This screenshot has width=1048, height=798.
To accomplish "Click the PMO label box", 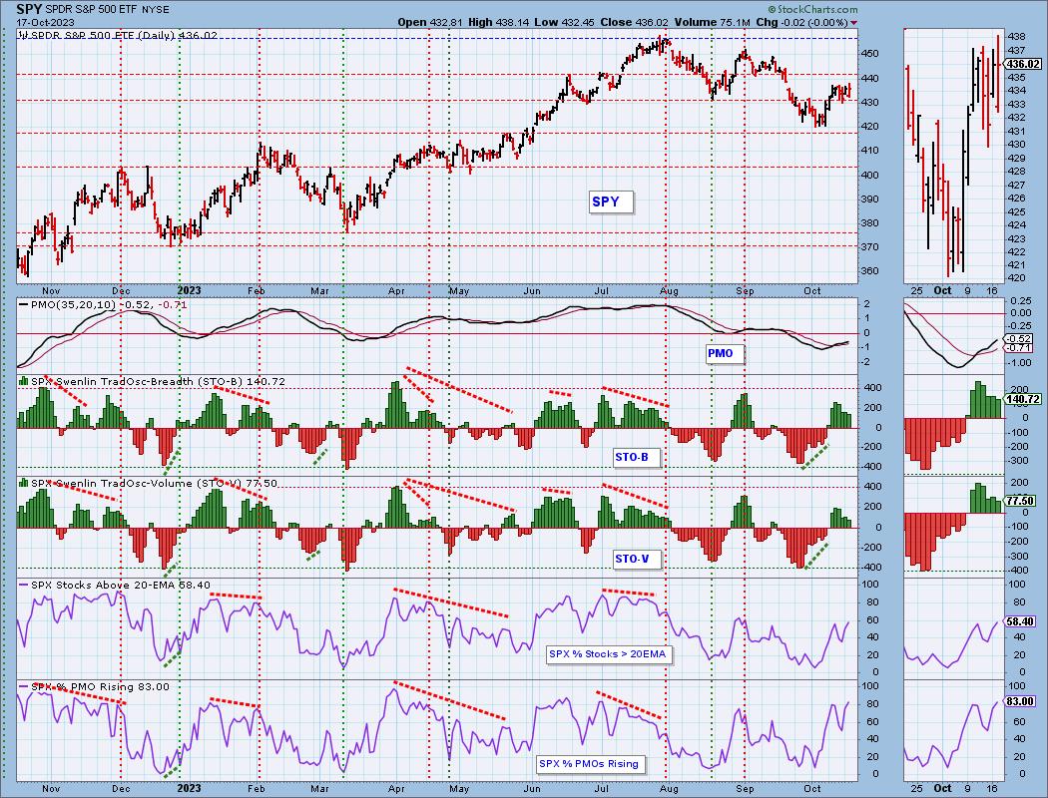I will [725, 353].
